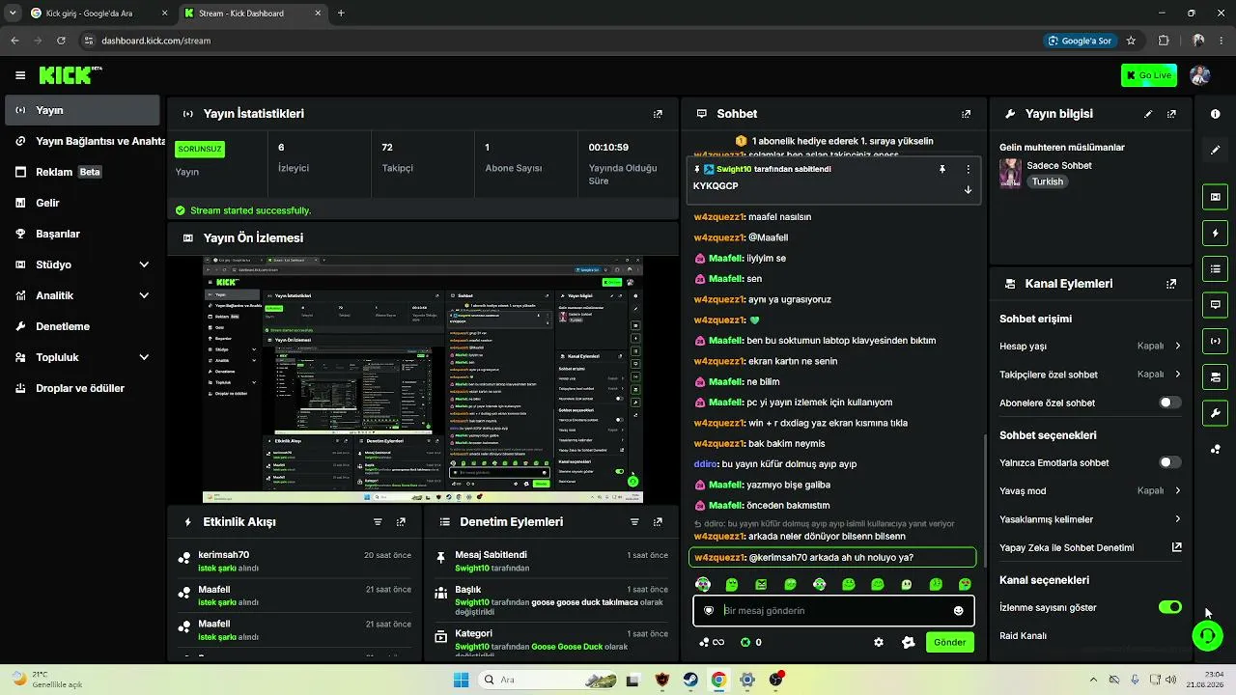Filter the Denetim Eylemleri list
The image size is (1236, 695).
tap(634, 521)
